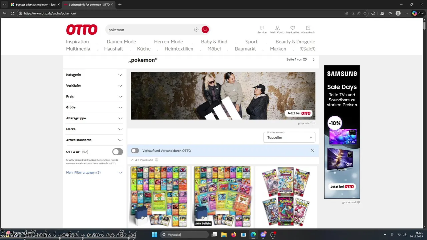Screen dimensions: 427x240
Task: Clear the pokemon search text
Action: click(x=196, y=30)
